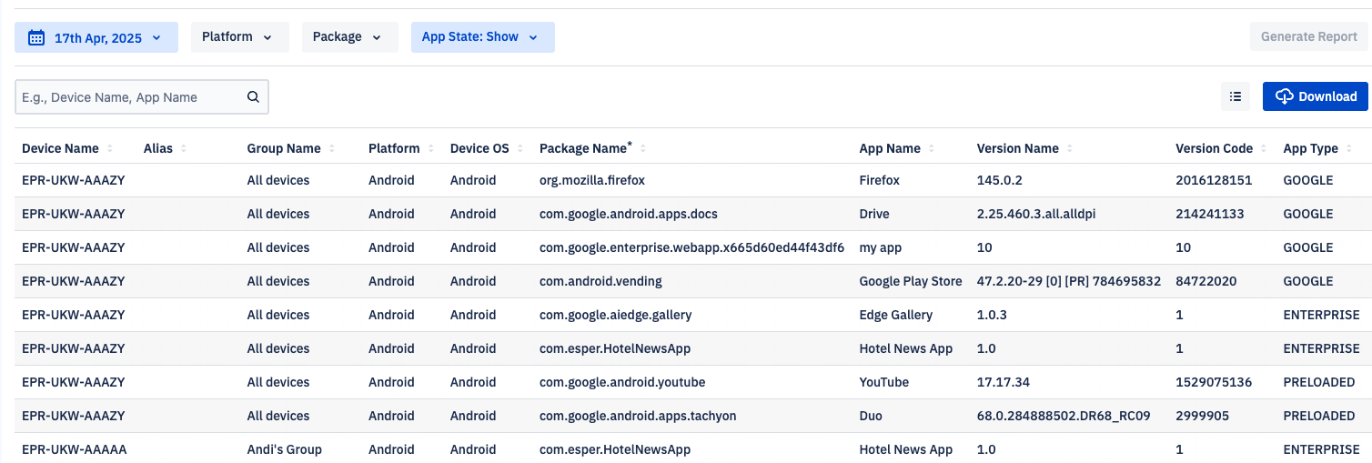Click ENTERPRISE type in Edge Gallery row
This screenshot has width=1372, height=463.
click(x=1321, y=315)
